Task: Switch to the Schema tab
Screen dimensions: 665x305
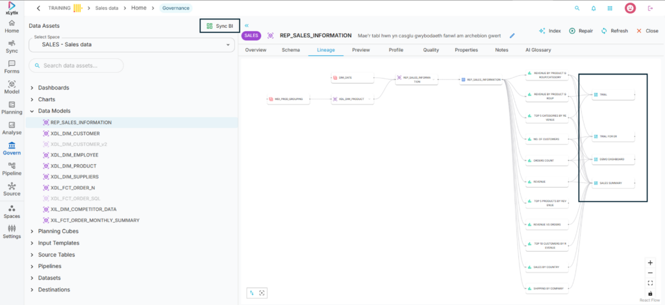Action: [x=290, y=50]
